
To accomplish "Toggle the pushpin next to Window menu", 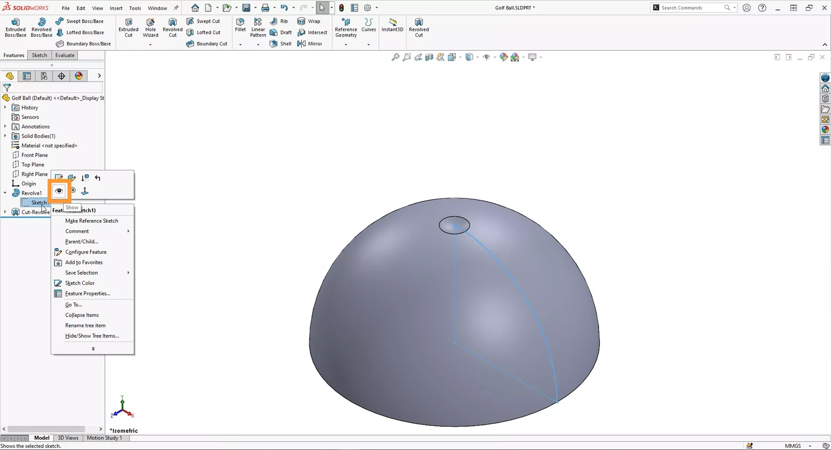I will point(176,7).
